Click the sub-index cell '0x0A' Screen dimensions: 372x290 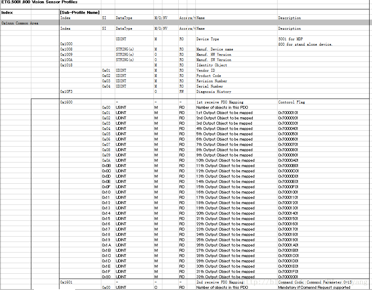[106, 160]
